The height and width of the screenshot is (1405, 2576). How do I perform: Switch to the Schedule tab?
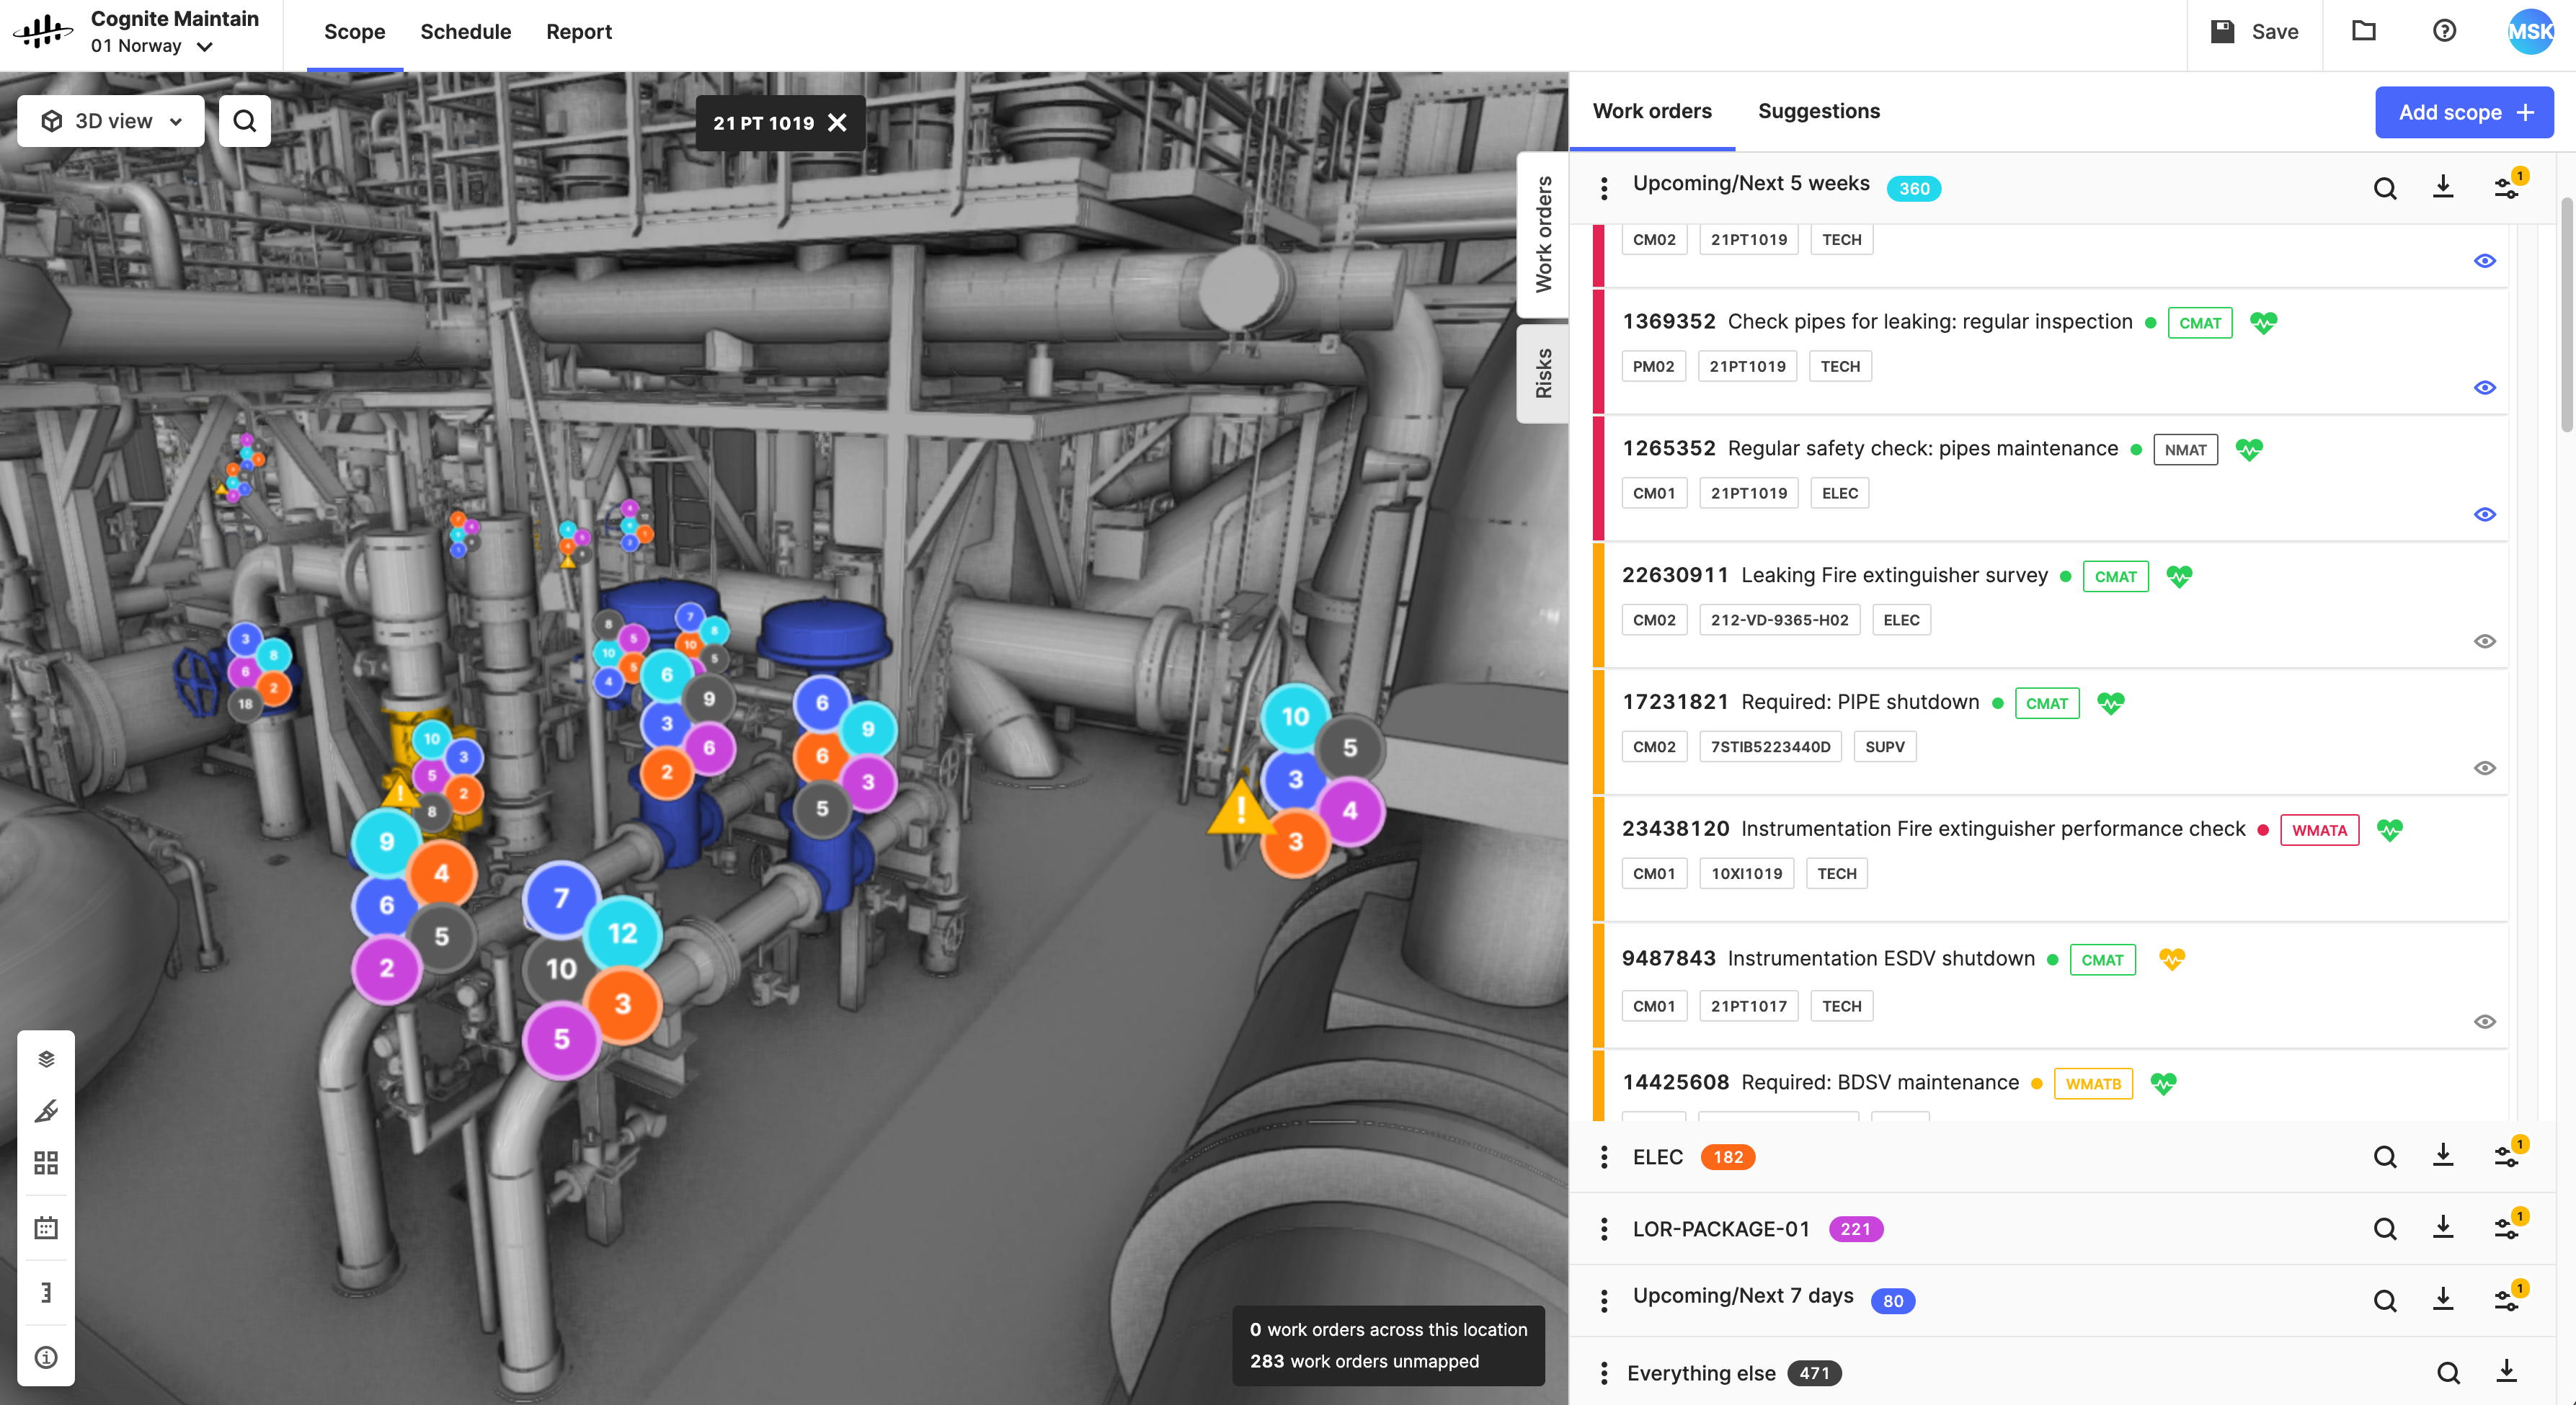pos(465,32)
